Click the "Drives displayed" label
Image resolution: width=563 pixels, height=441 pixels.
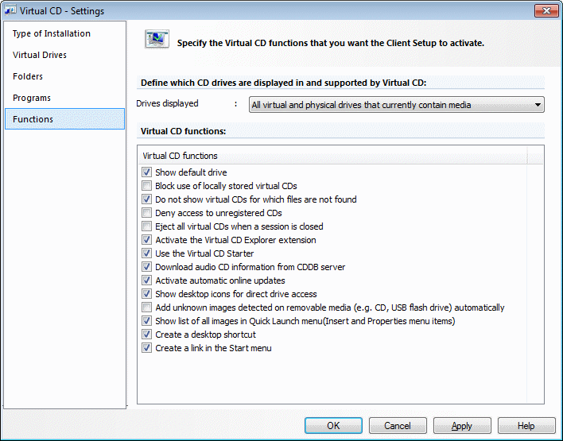pyautogui.click(x=167, y=103)
